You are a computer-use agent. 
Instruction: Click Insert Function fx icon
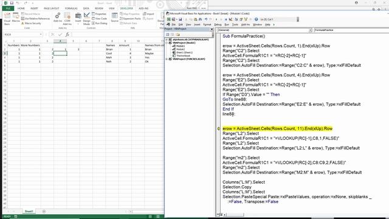tap(67, 35)
